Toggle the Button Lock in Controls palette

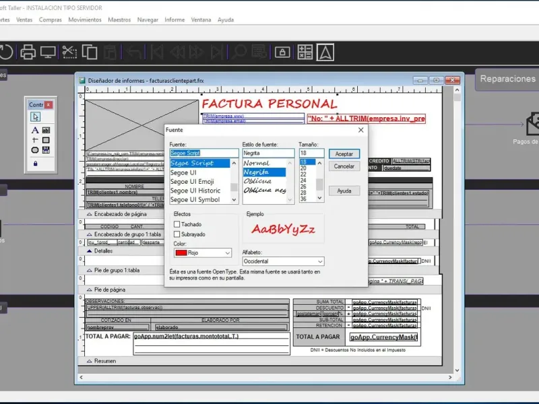pyautogui.click(x=35, y=164)
